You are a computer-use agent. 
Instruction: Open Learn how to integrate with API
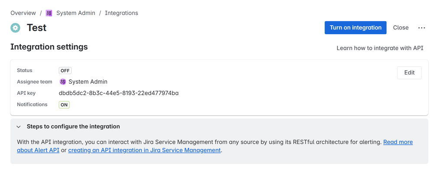point(380,48)
